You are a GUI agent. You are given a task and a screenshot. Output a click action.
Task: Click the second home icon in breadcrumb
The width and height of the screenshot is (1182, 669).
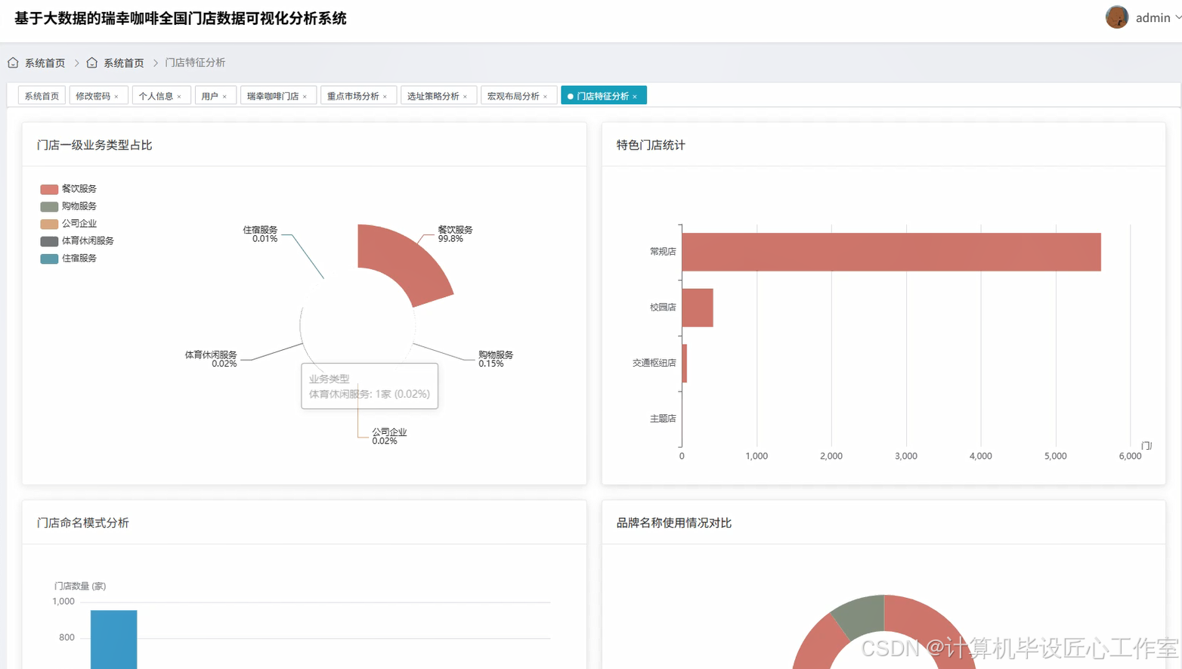tap(91, 63)
